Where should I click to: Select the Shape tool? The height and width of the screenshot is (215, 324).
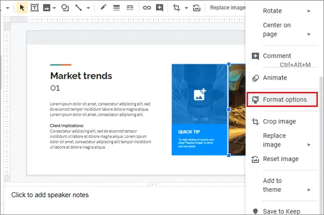pos(65,8)
